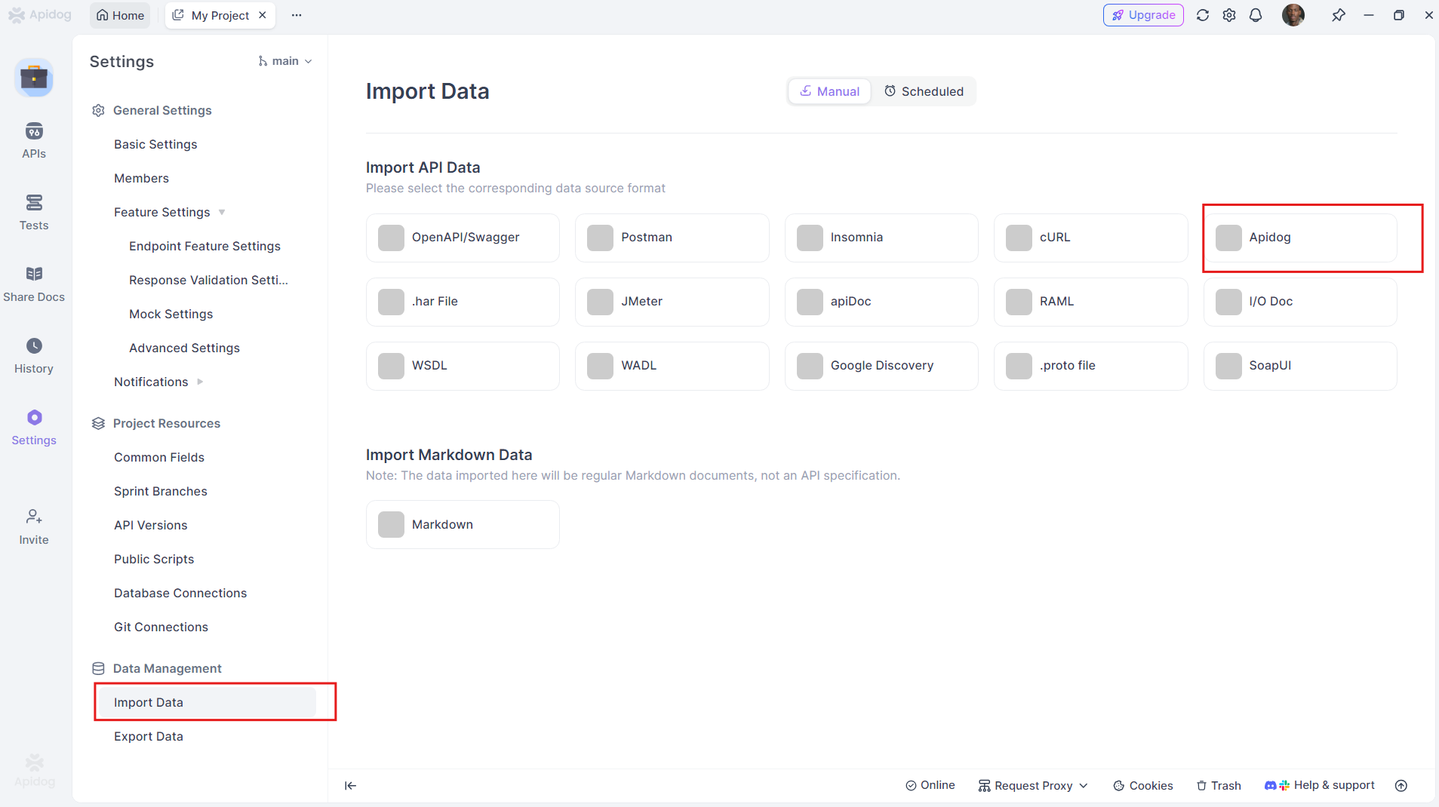Open Request Proxy dropdown
The height and width of the screenshot is (807, 1439).
(x=1034, y=785)
